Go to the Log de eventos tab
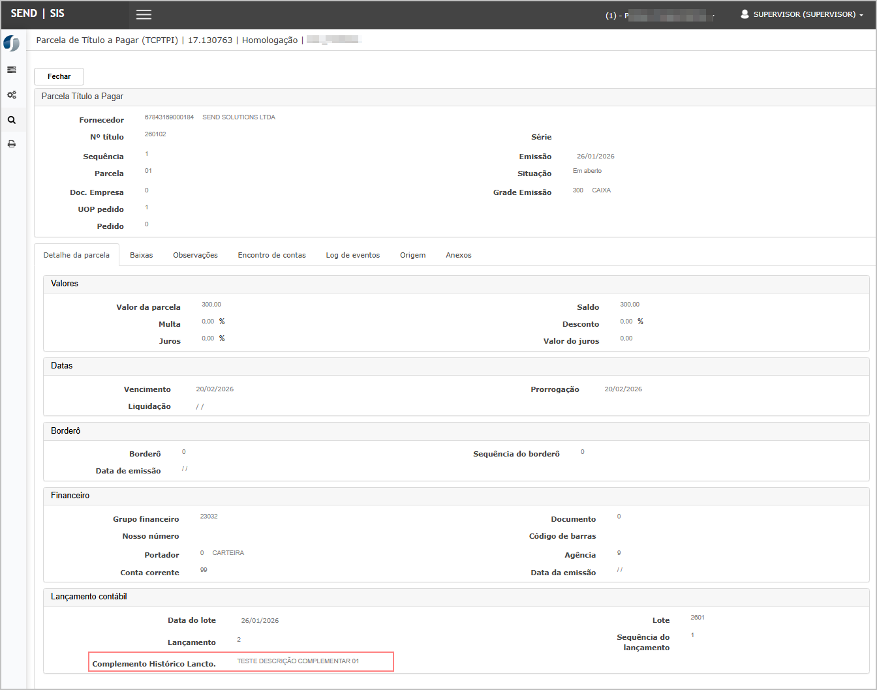877x690 pixels. [x=352, y=255]
